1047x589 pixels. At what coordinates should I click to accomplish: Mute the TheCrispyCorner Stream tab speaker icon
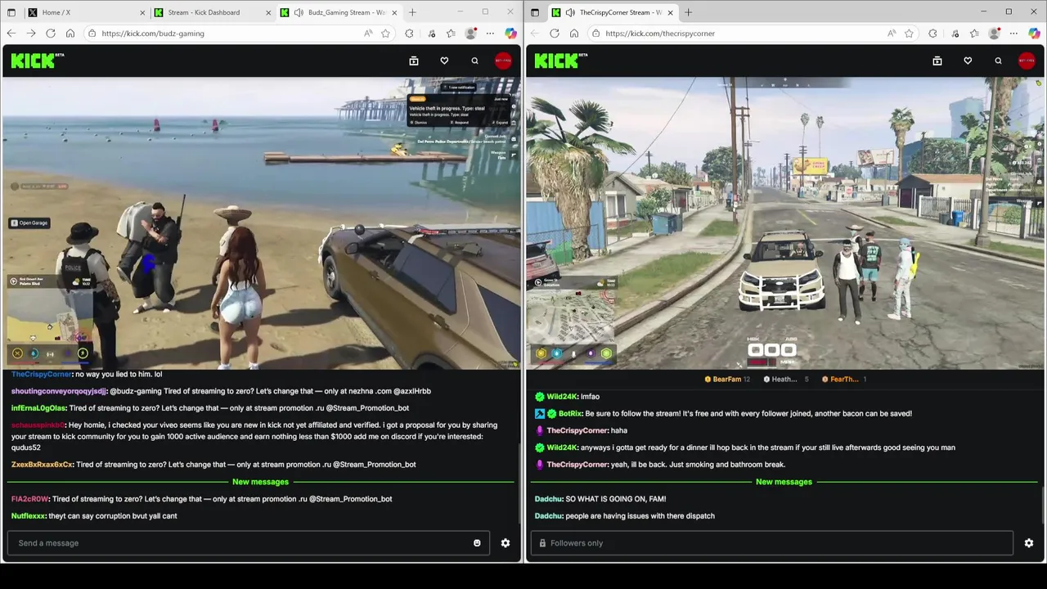pyautogui.click(x=570, y=12)
